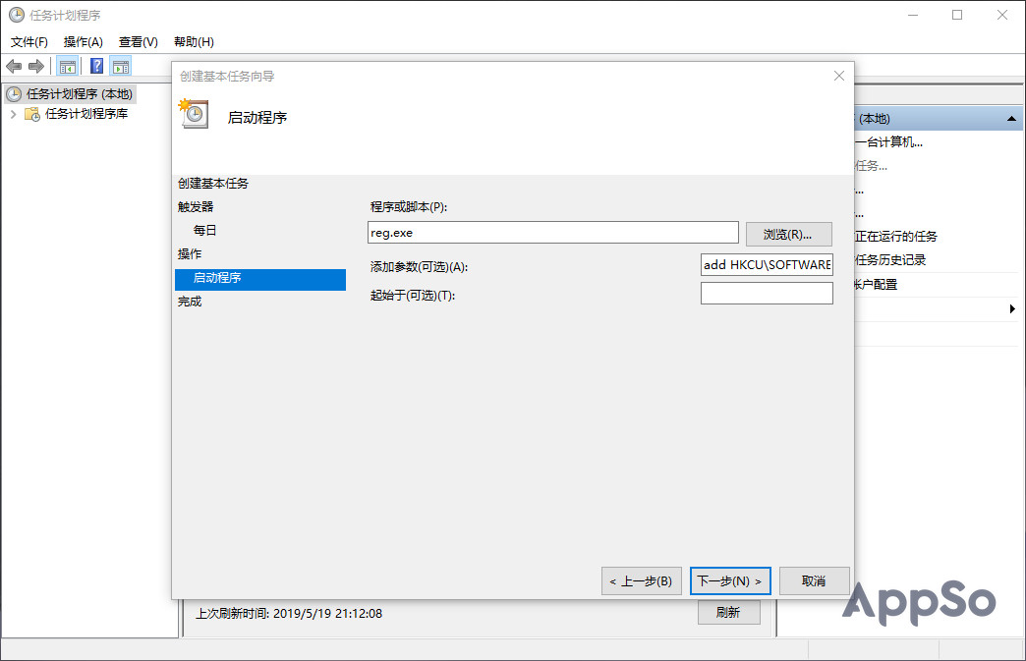Click the 添加参数 arguments input field
Screen dimensions: 1026x661
(767, 265)
